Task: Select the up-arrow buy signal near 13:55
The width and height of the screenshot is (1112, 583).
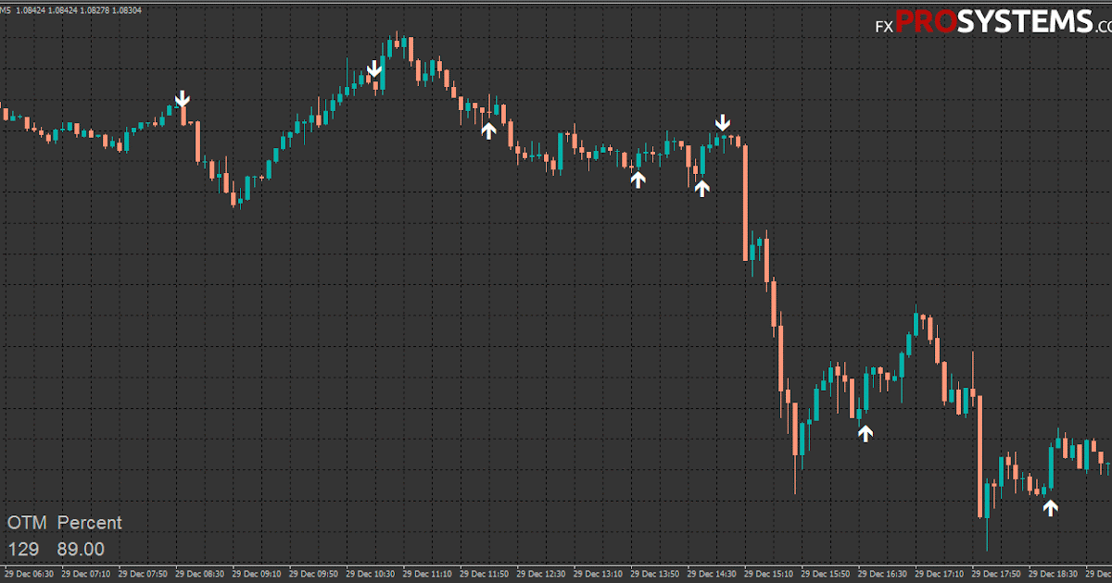Action: coord(638,180)
